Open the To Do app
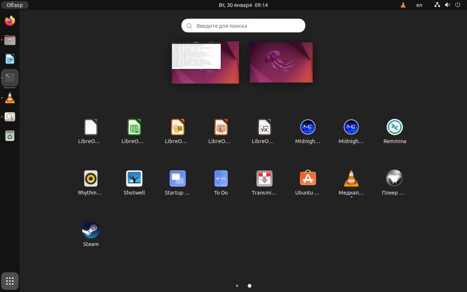 (221, 178)
